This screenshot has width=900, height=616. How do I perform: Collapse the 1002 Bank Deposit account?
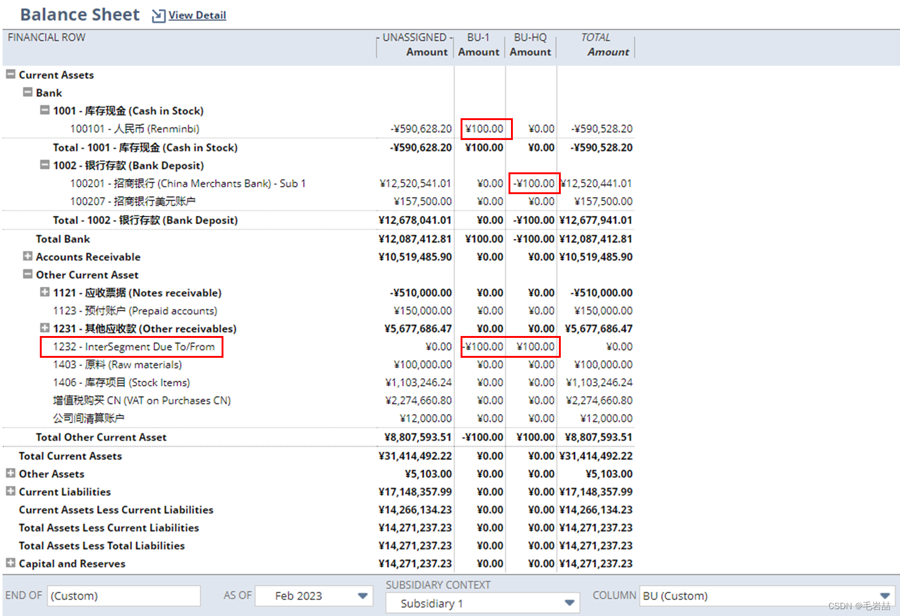point(44,165)
